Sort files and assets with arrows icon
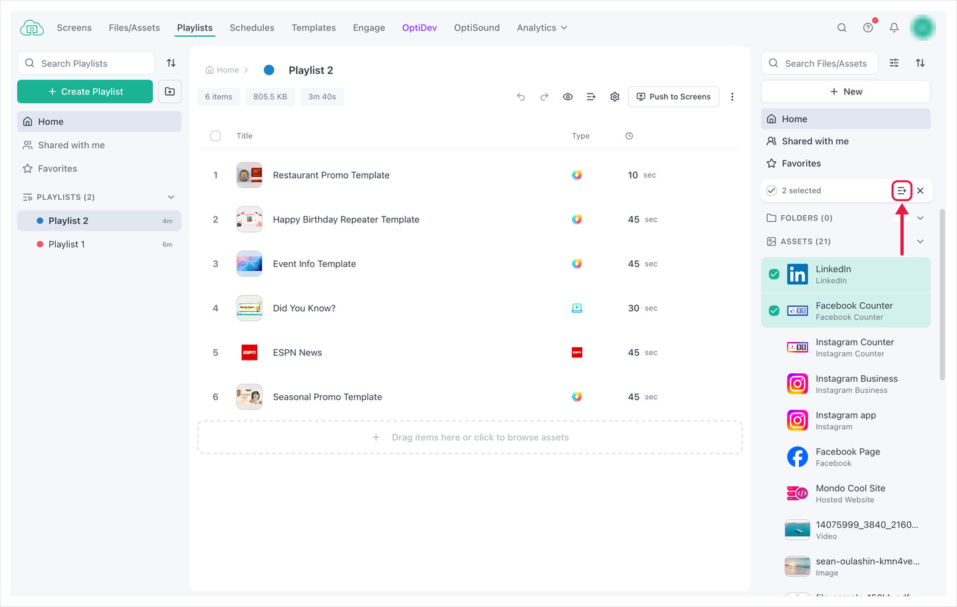 [x=920, y=63]
